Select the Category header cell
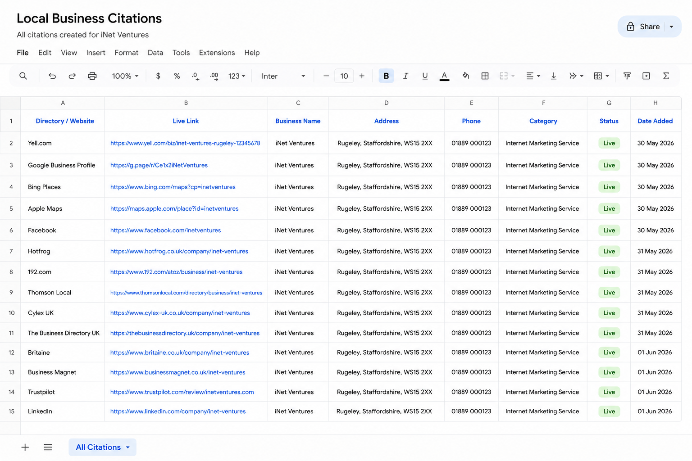The width and height of the screenshot is (692, 461). coord(543,121)
